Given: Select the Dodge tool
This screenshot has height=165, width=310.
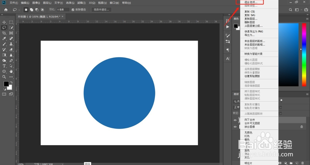Looking at the screenshot, I should click(4, 60).
